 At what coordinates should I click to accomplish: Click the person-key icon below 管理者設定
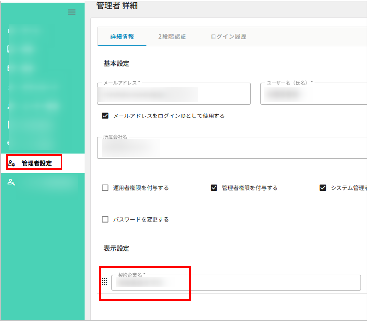point(12,182)
